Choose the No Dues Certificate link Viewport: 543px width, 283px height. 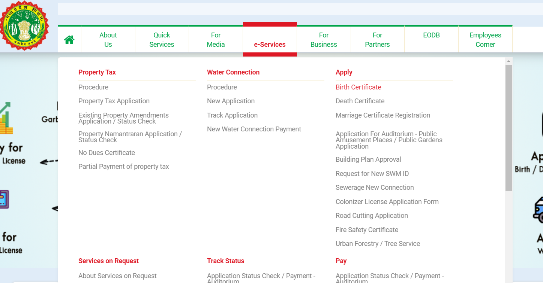click(x=106, y=153)
